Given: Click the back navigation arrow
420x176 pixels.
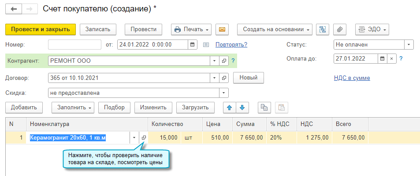Looking at the screenshot, I should tap(13, 9).
